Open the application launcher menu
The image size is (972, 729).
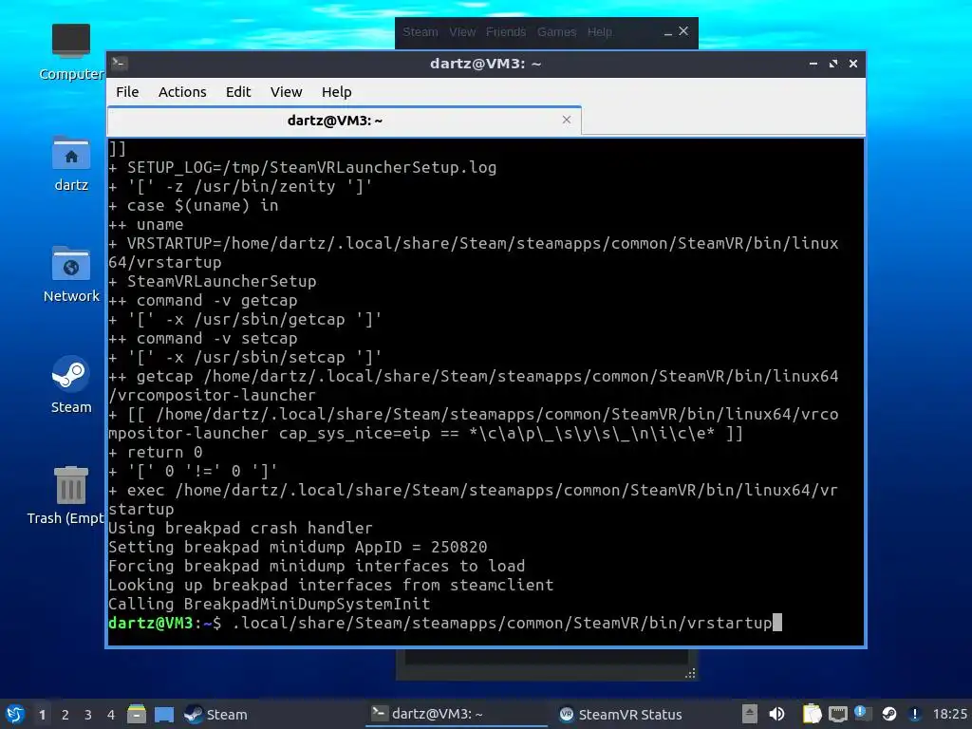15,714
